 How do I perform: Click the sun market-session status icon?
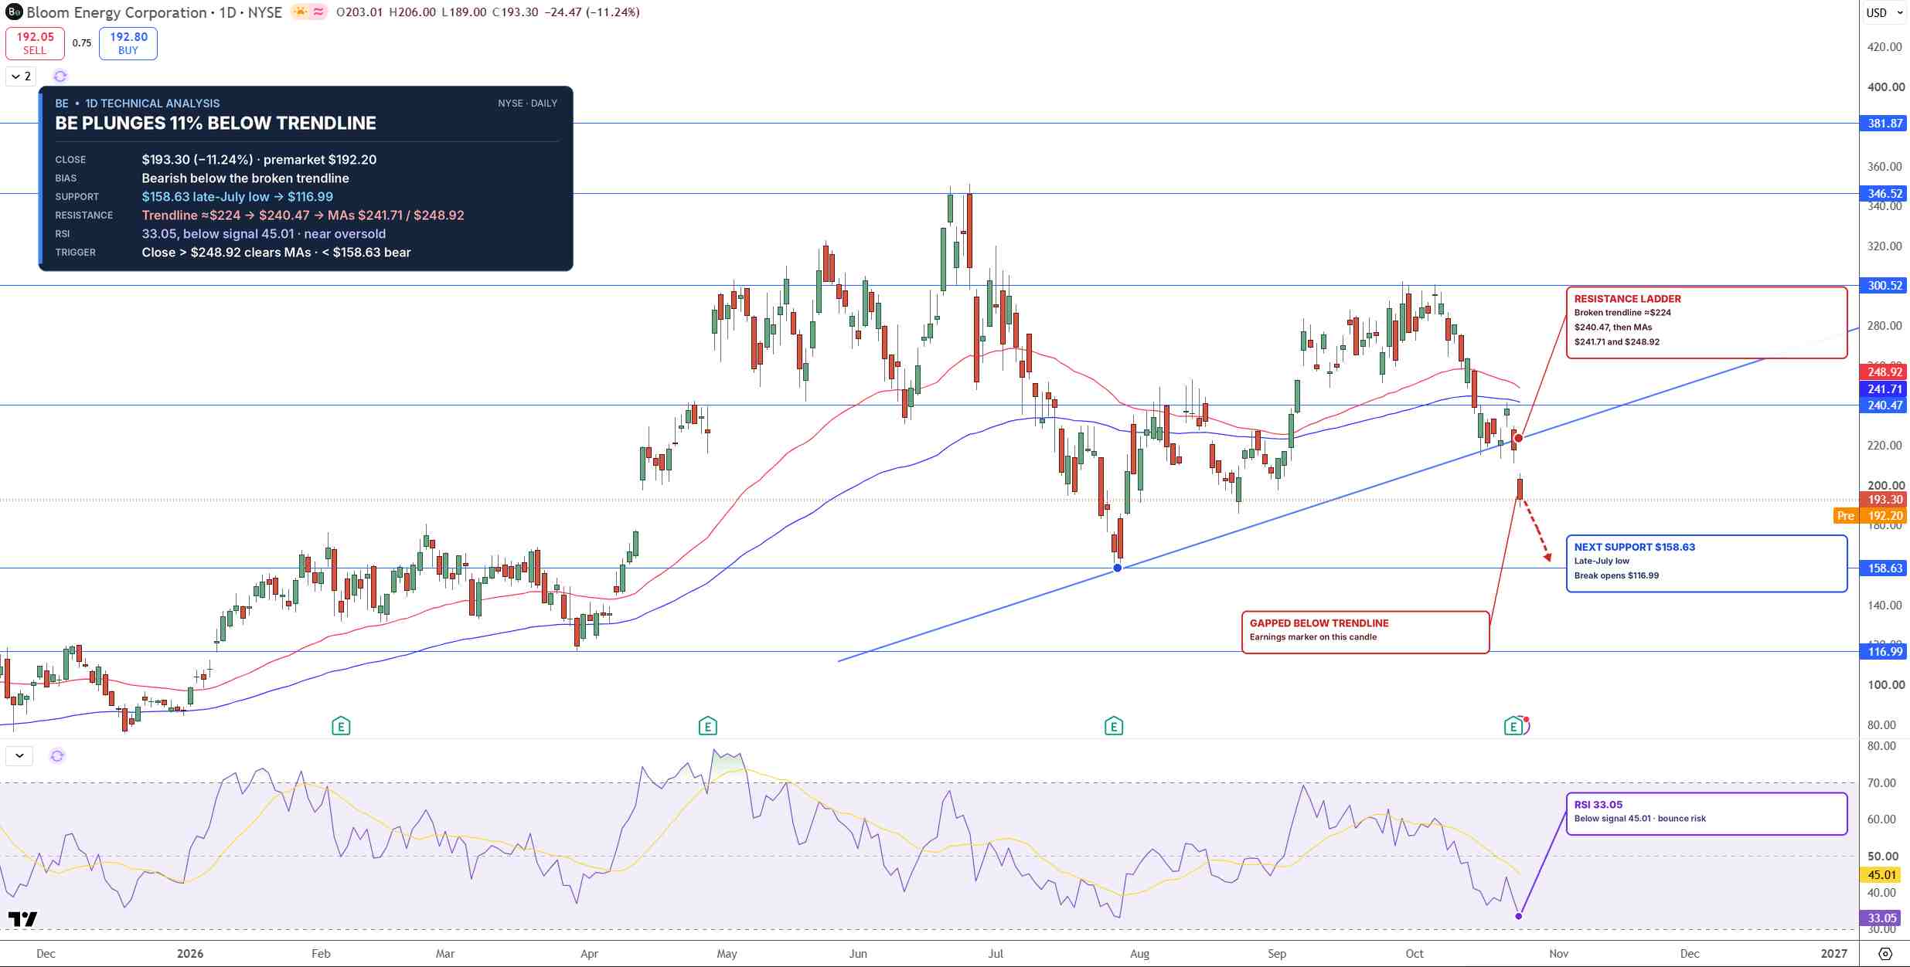[301, 12]
